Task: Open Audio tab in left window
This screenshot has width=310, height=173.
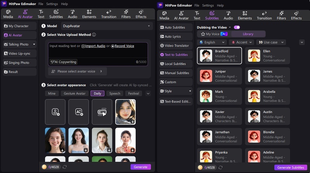Action: [x=72, y=14]
